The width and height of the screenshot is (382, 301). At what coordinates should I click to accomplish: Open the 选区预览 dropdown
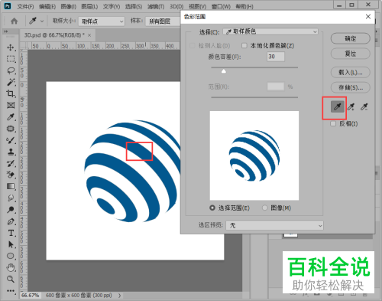(x=274, y=225)
